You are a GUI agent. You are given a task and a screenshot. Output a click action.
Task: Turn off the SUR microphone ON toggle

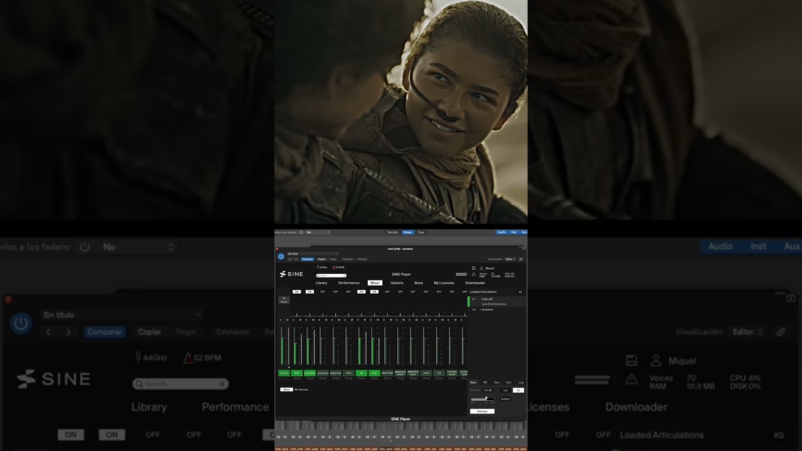coord(374,292)
